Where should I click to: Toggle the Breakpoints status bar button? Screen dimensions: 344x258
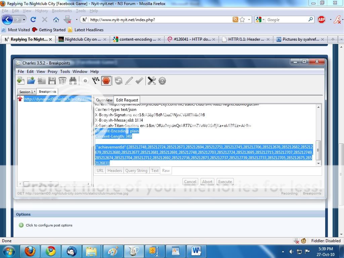pyautogui.click(x=312, y=193)
